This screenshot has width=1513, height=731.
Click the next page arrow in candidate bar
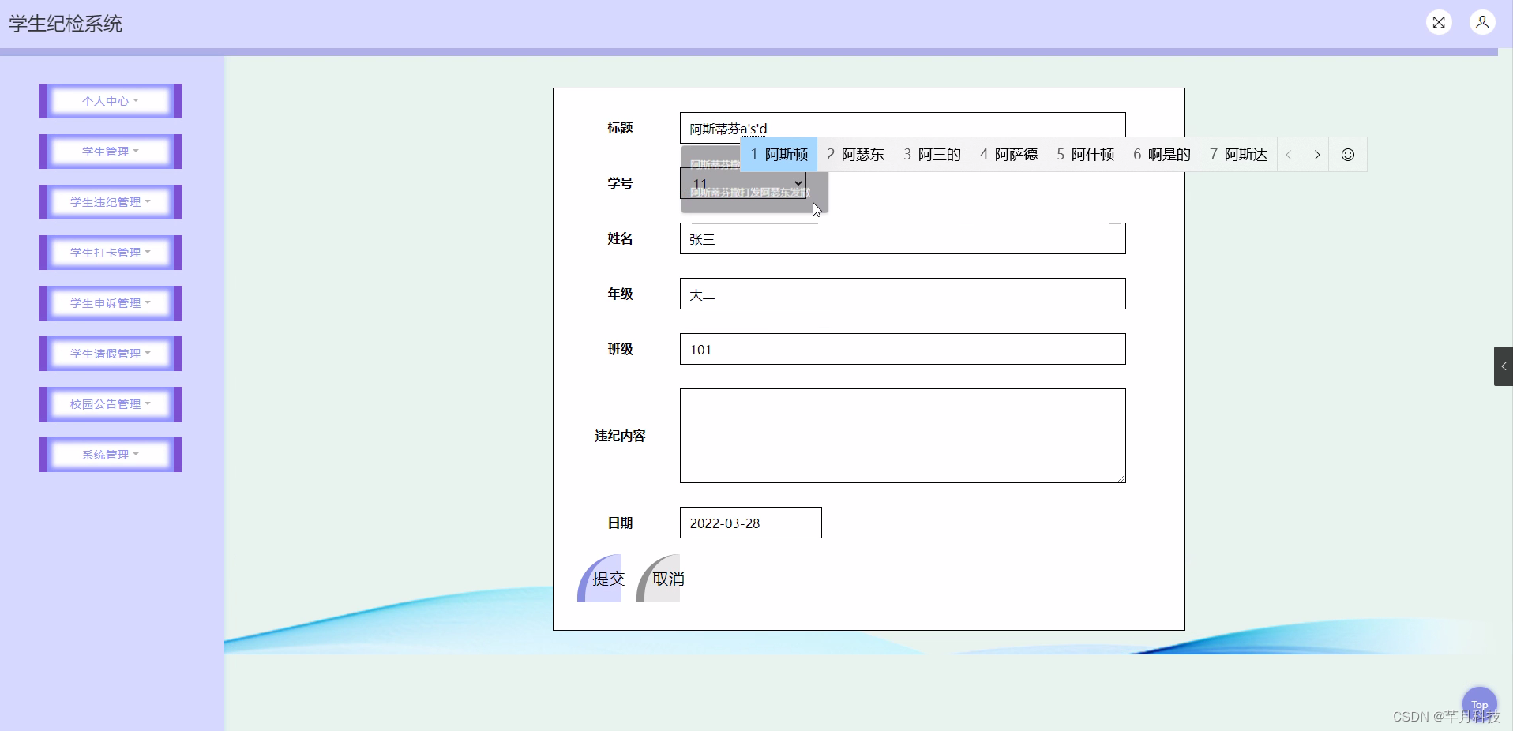1316,155
